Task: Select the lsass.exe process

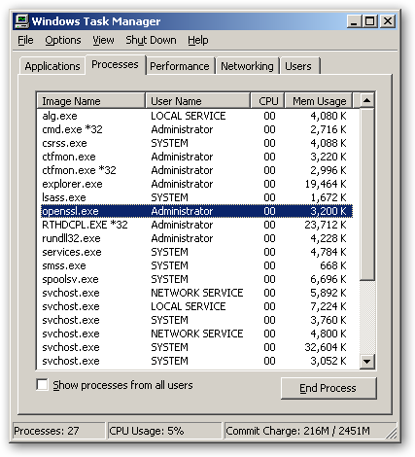Action: (x=196, y=197)
